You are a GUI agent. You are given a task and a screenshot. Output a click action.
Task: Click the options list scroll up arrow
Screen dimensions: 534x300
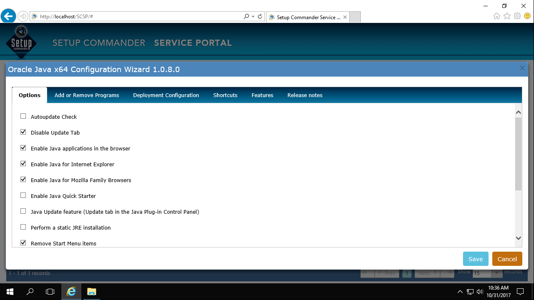tap(519, 112)
